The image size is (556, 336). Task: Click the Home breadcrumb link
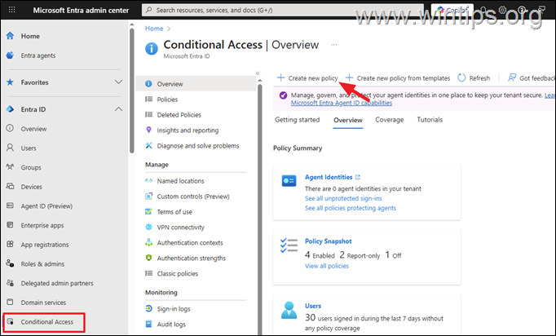[154, 29]
